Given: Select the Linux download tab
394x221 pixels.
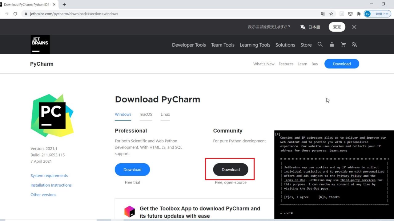Looking at the screenshot, I should tap(165, 114).
